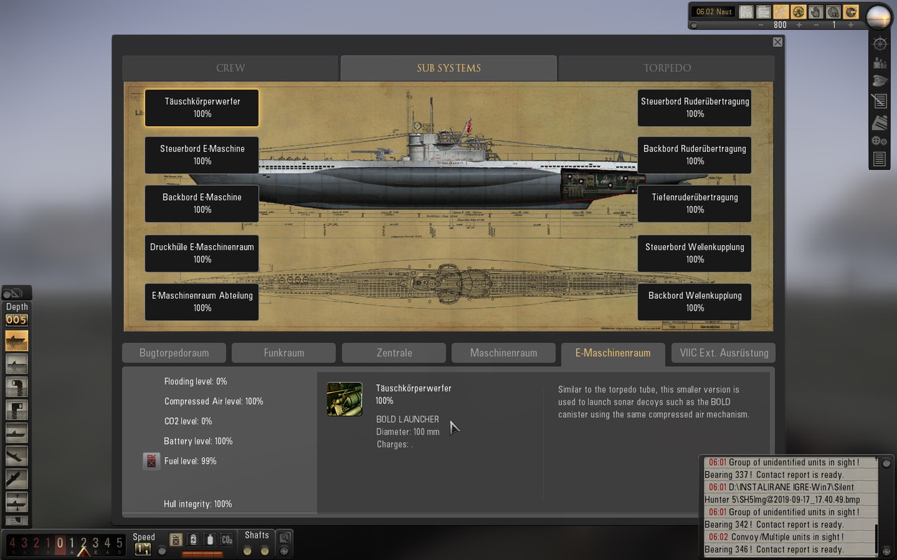Select the E-Maschinenraum compartment tab
The image size is (897, 560).
[x=613, y=353]
